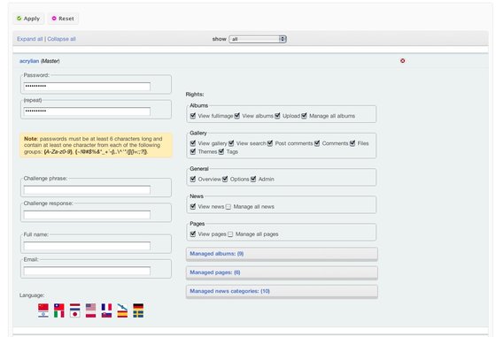Pick the French flag language
Screen dimensions: 496x337
(x=106, y=307)
